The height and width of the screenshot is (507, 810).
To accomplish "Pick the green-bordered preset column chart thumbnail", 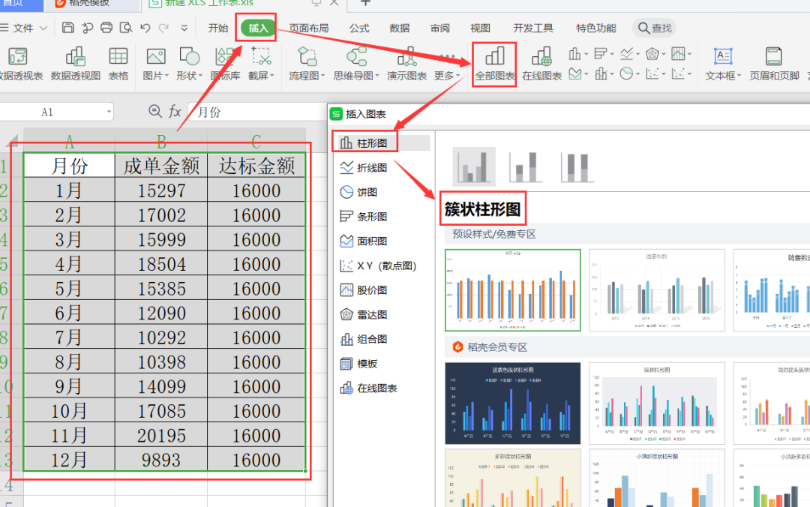I will point(512,290).
